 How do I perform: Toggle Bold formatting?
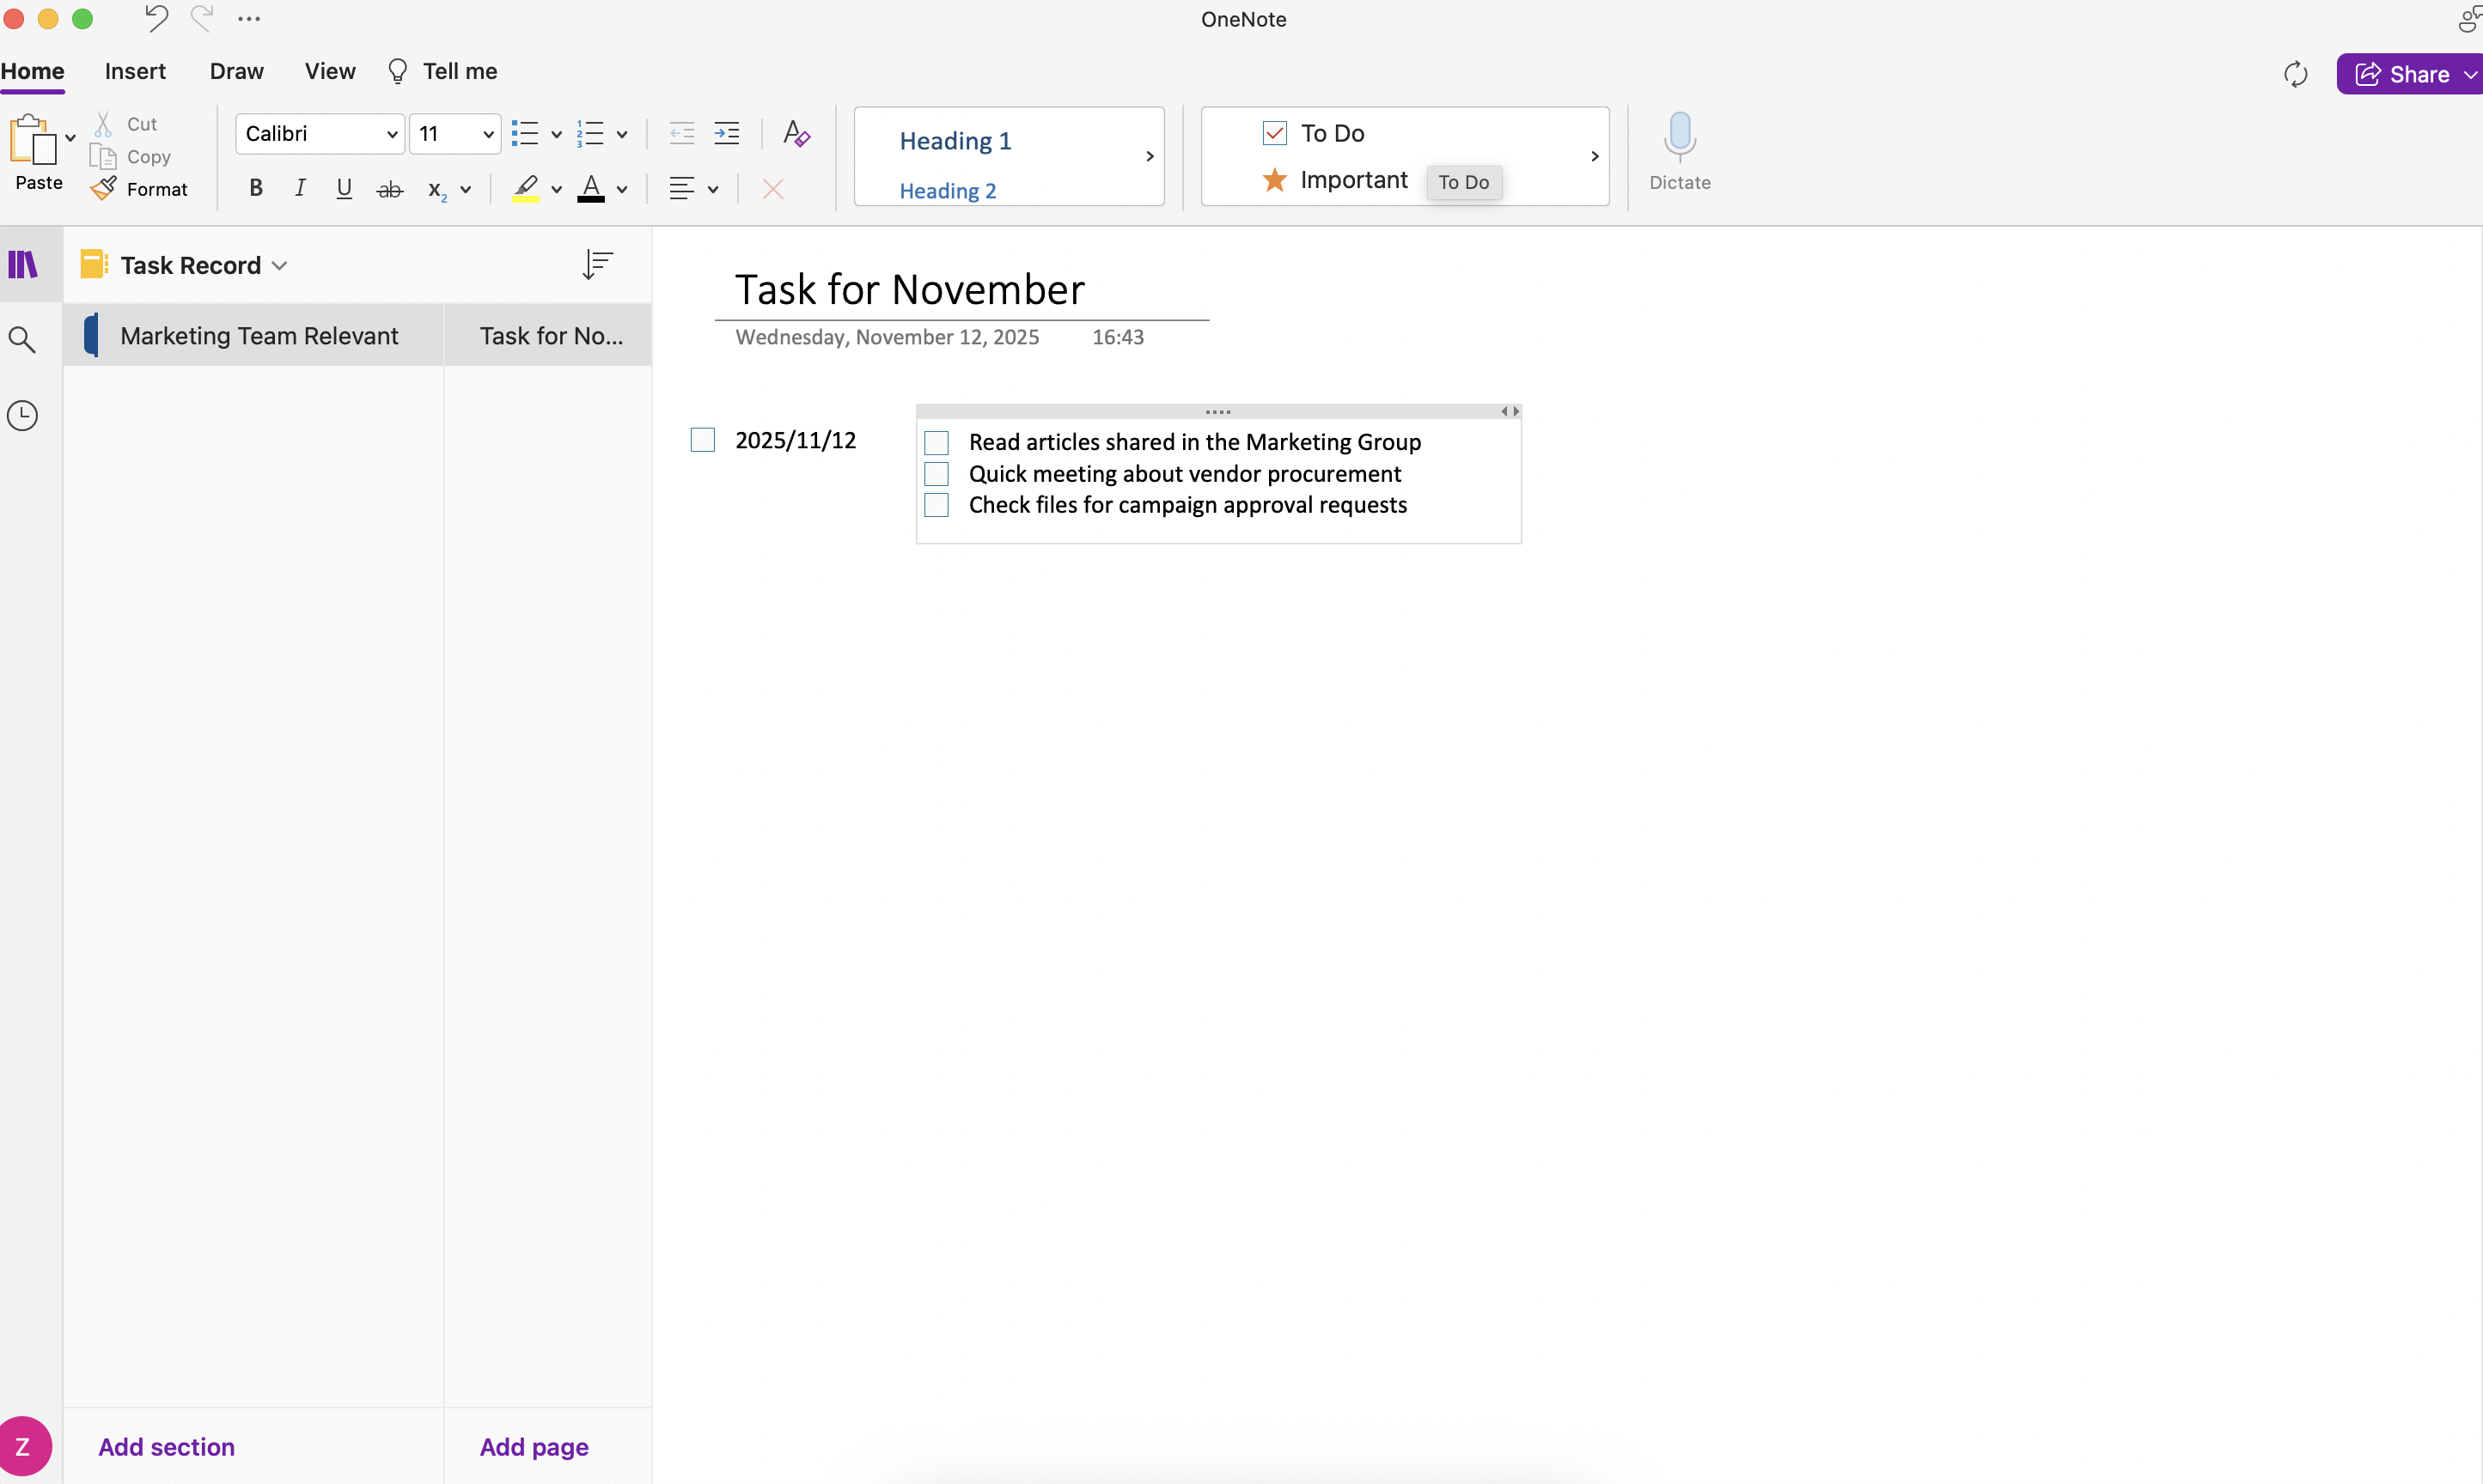point(256,188)
